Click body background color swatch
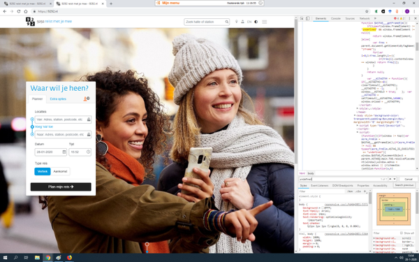The height and width of the screenshot is (262, 419). 323,208
